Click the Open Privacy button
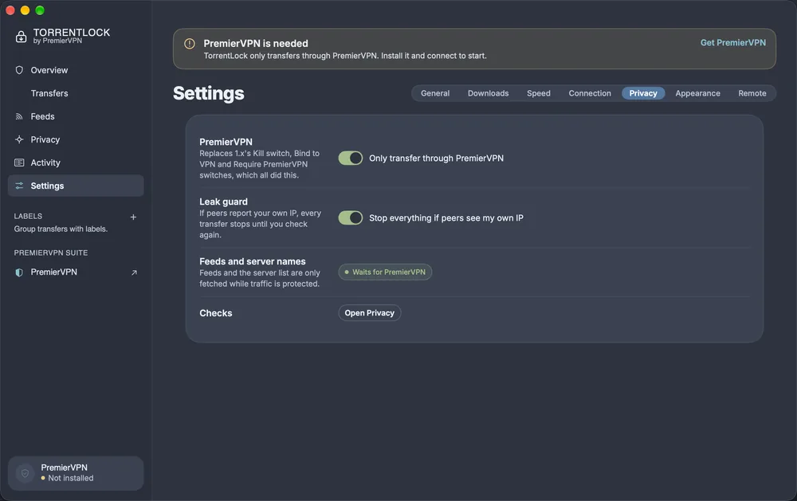 (370, 313)
